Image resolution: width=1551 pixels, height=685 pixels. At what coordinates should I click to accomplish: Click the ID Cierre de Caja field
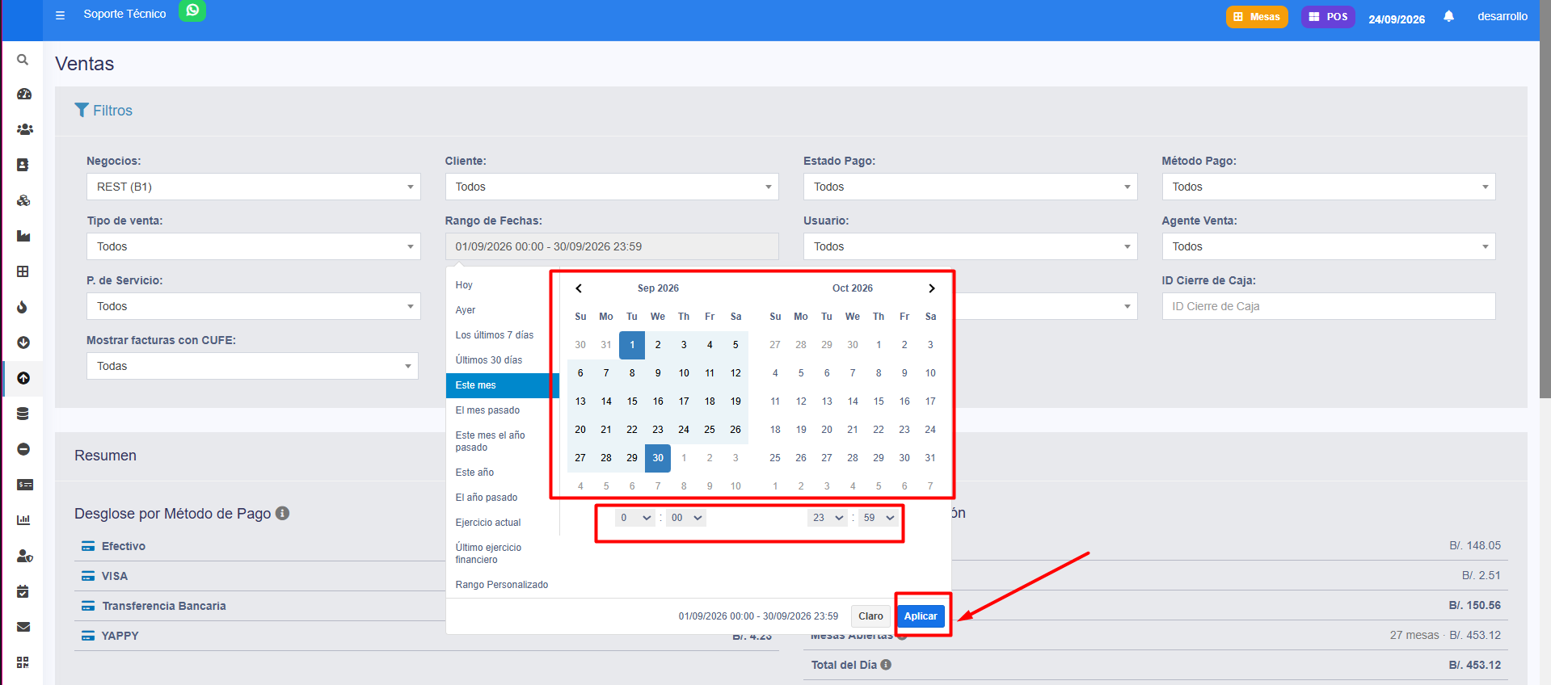tap(1329, 306)
